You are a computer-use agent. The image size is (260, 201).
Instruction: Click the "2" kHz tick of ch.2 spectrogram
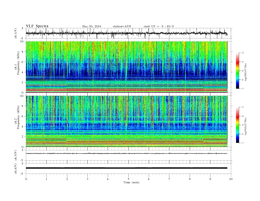tap(23, 137)
